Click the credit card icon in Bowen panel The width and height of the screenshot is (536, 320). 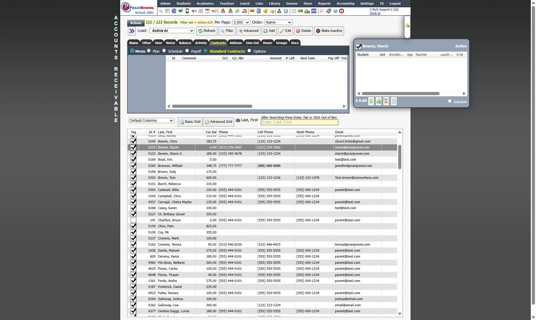point(386,101)
